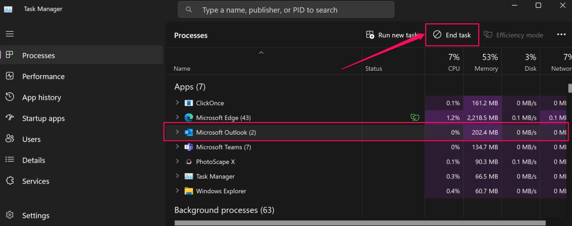572x226 pixels.
Task: Go to App history page
Action: [41, 97]
